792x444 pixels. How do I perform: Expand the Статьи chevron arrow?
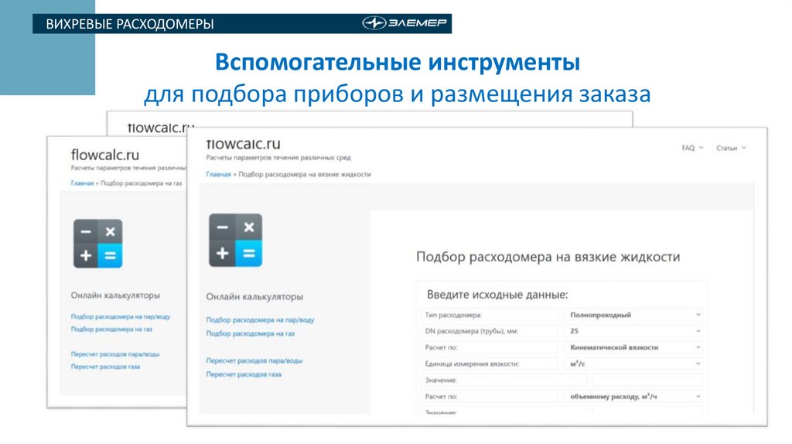743,148
